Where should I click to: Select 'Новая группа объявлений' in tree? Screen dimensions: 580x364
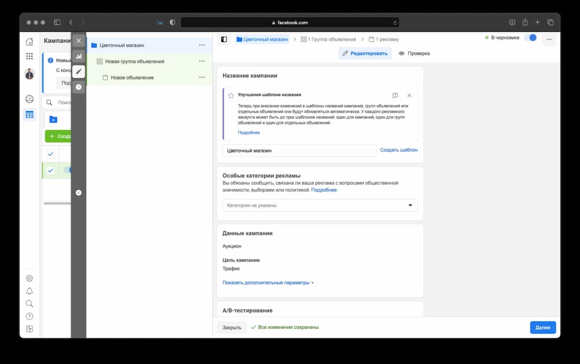pyautogui.click(x=135, y=61)
